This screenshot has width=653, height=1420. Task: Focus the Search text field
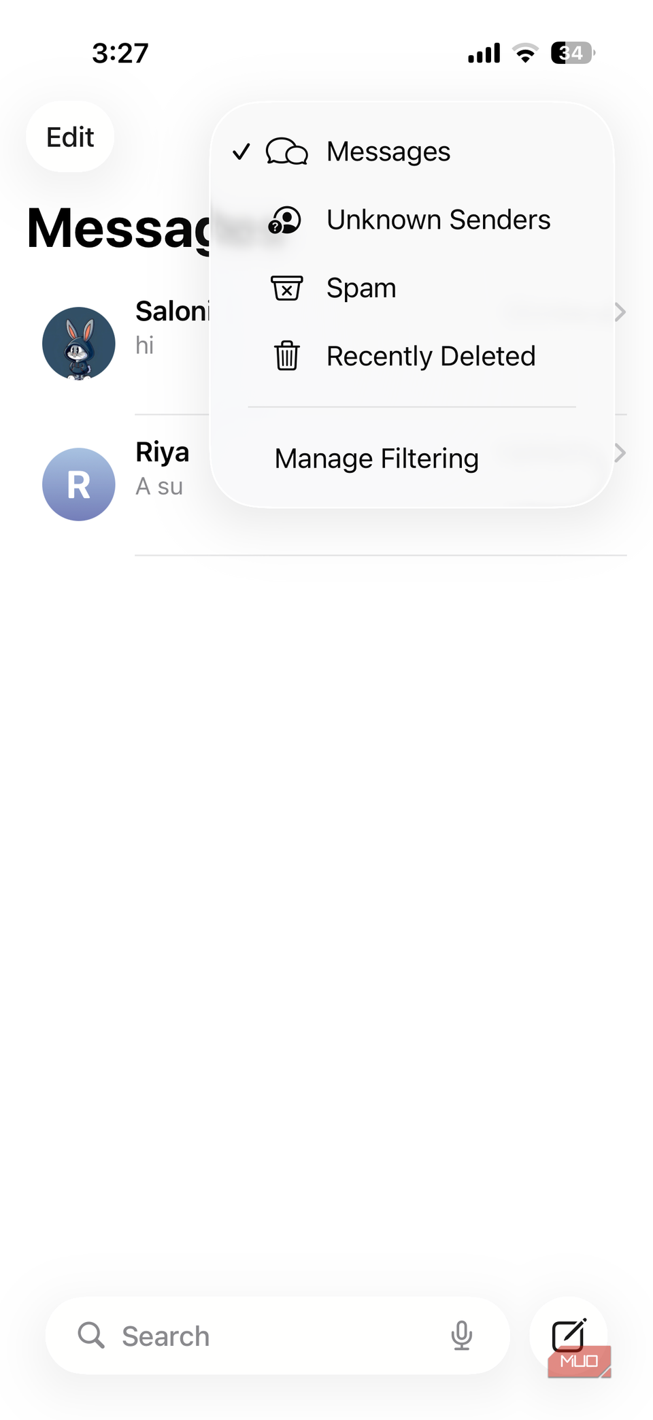click(x=272, y=1336)
